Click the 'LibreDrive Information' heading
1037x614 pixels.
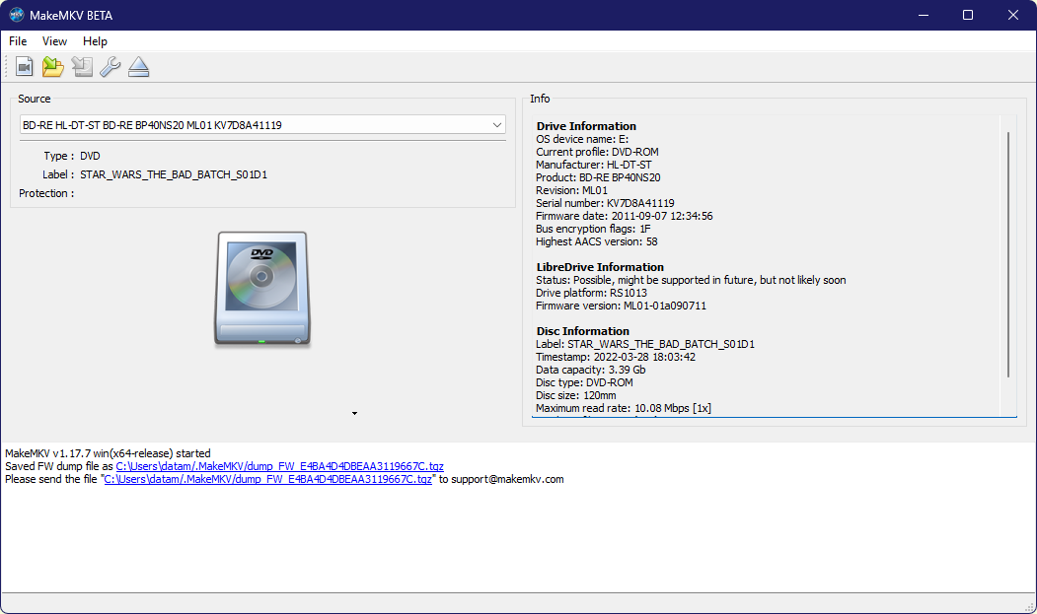click(600, 267)
